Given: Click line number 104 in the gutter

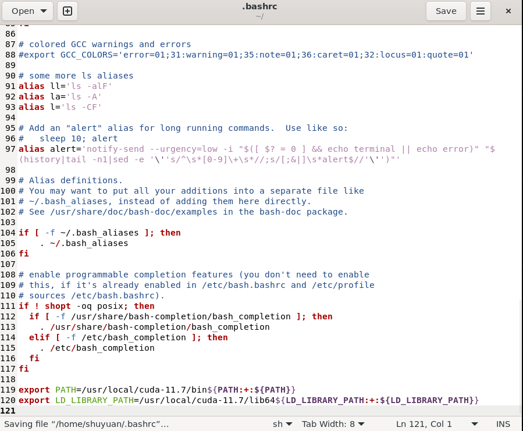Looking at the screenshot, I should click(x=8, y=233).
